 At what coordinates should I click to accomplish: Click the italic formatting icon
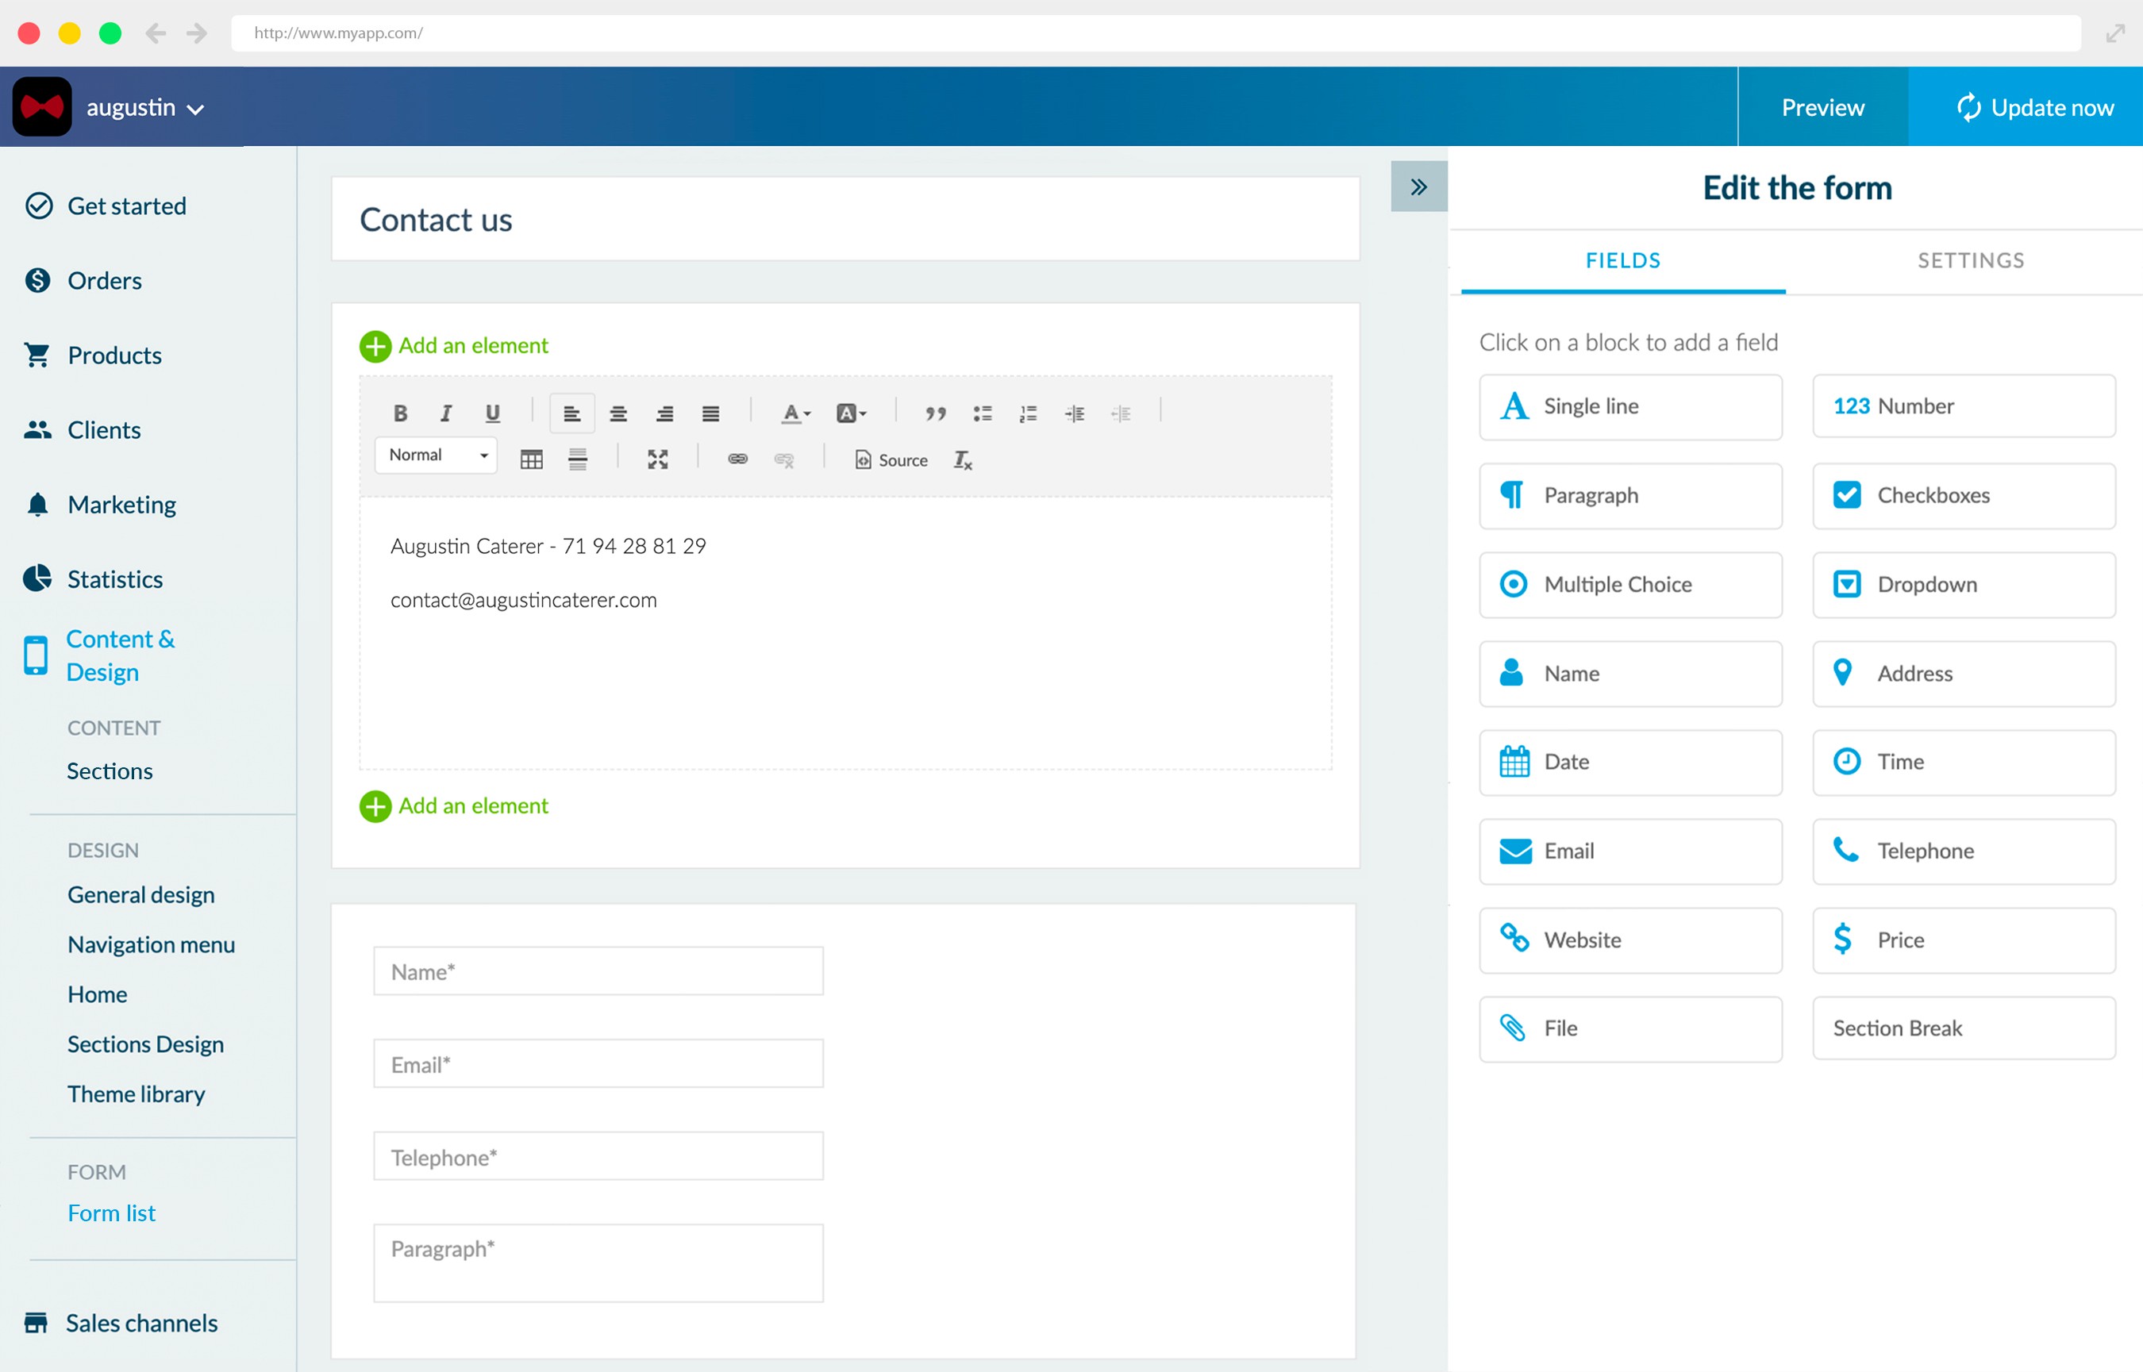[x=445, y=413]
